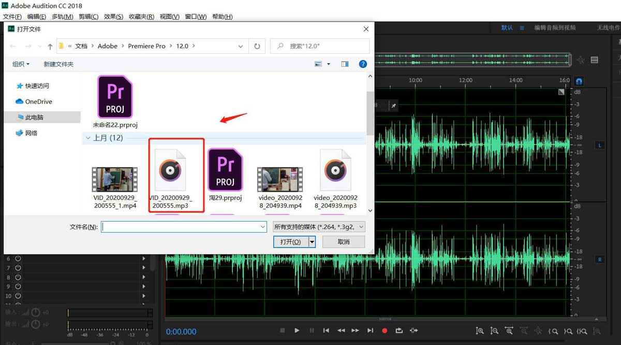Click the 取消 button
The width and height of the screenshot is (621, 345).
click(x=343, y=242)
